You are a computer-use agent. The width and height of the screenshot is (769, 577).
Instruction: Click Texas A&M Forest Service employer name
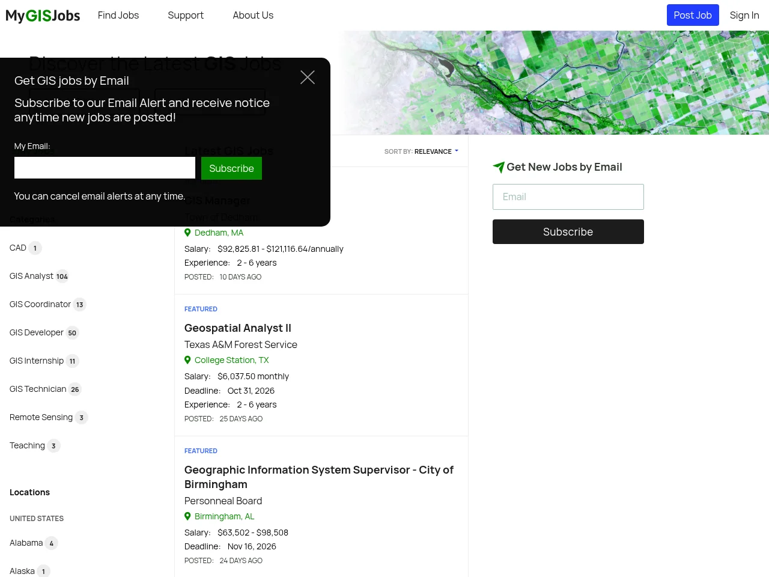click(x=241, y=344)
